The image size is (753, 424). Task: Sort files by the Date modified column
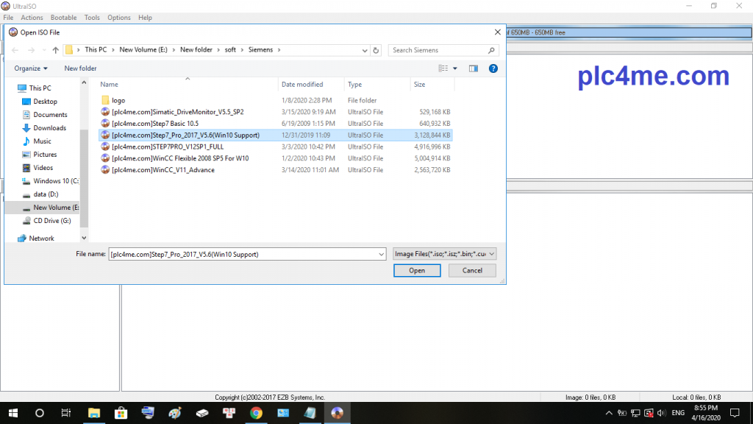(301, 85)
